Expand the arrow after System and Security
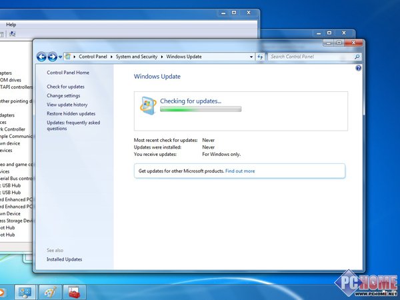 click(162, 57)
